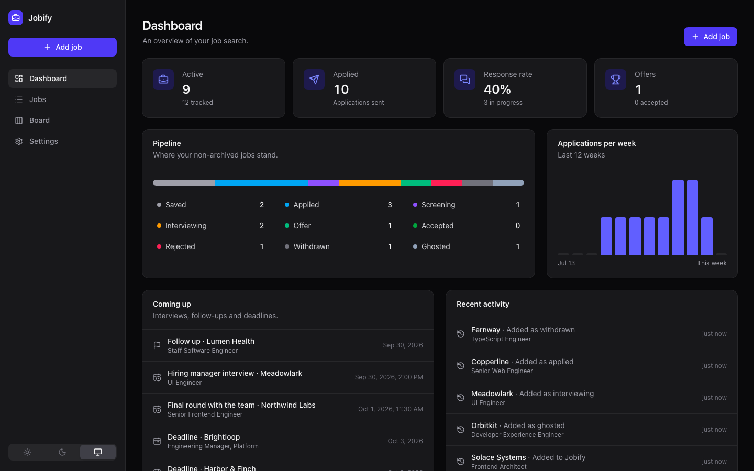Click "Engineering Manager, Platform" subtitle
The image size is (754, 471).
[x=213, y=446]
